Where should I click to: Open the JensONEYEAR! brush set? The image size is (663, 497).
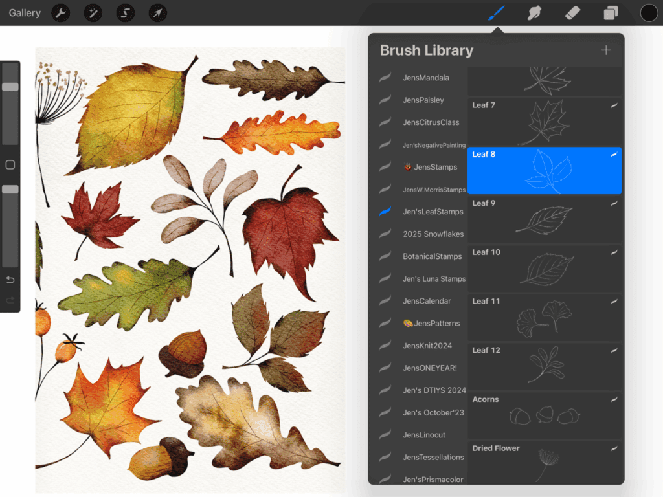point(430,368)
